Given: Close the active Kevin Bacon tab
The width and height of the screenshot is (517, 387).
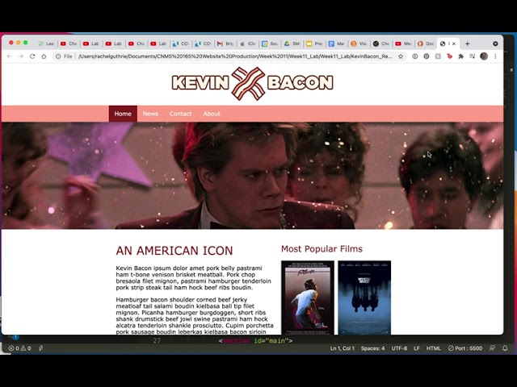Looking at the screenshot, I should [x=454, y=44].
